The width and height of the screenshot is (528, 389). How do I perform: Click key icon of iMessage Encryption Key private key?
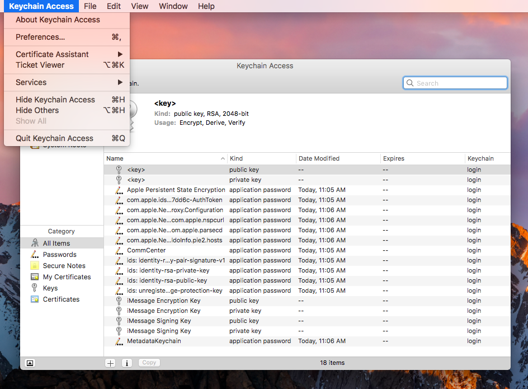click(119, 311)
